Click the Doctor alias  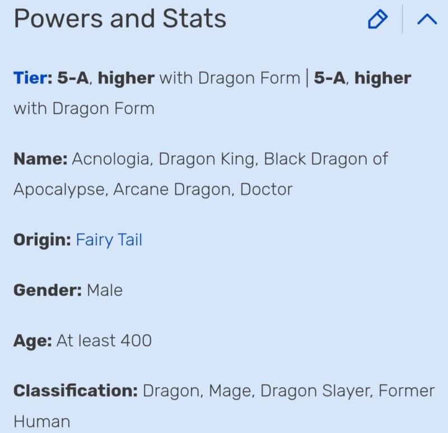(266, 189)
